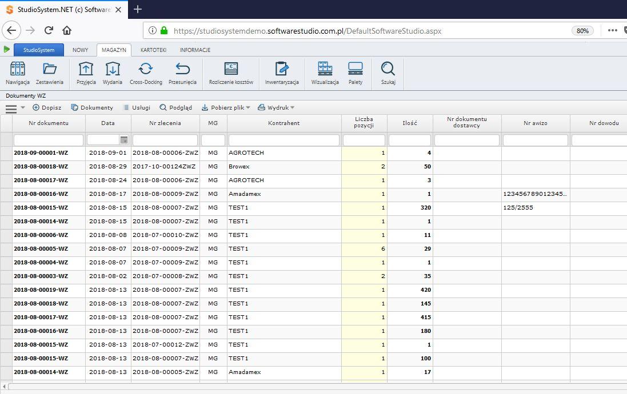Viewport: 627px width, 394px height.
Task: Focus the Nr zlecenia filter field
Action: (165, 140)
